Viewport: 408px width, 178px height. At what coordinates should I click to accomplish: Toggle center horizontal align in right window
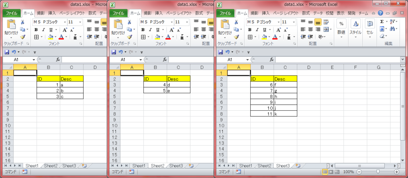point(310,29)
